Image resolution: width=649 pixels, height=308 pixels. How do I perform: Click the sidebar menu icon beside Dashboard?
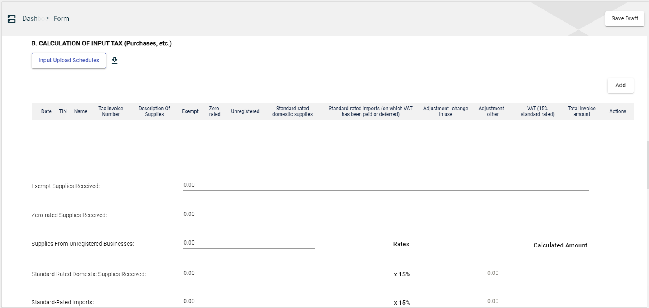pos(11,19)
